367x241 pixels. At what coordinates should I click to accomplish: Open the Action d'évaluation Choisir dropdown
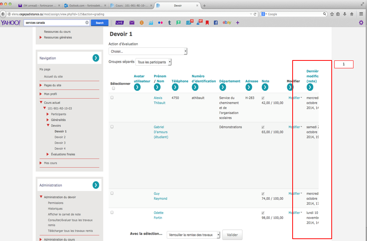[x=148, y=51]
